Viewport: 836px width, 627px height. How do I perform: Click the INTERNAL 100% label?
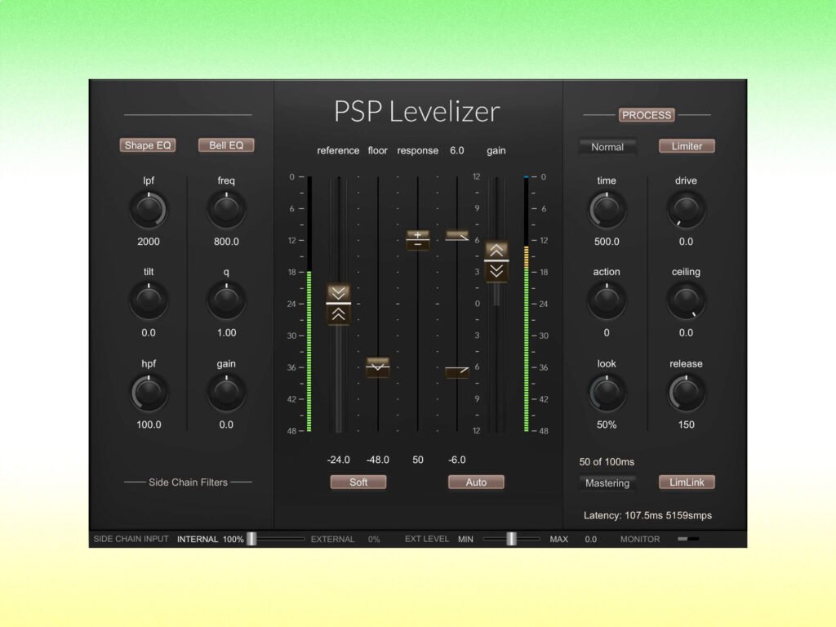point(210,539)
